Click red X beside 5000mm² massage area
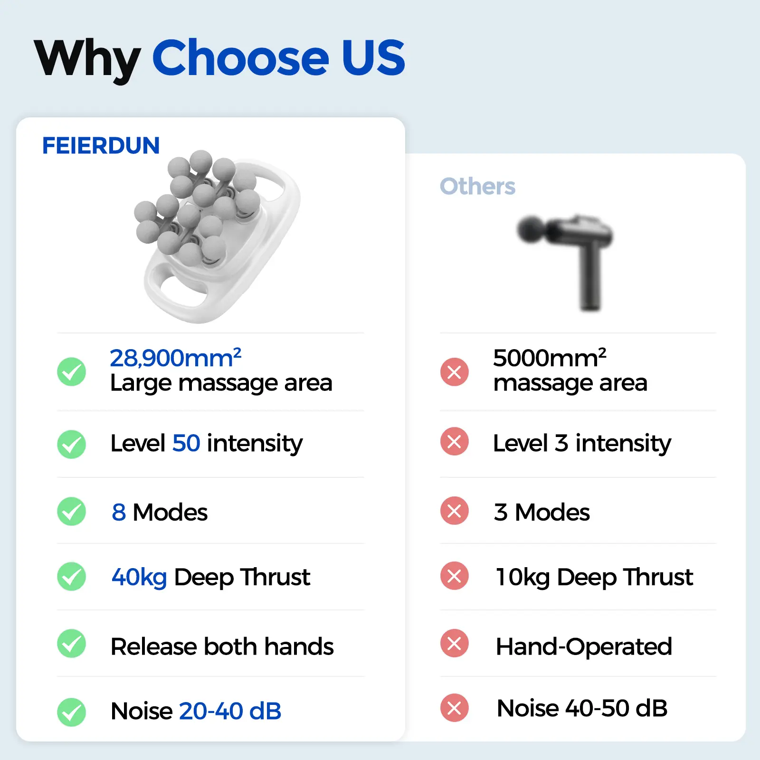760x760 pixels. [x=455, y=371]
